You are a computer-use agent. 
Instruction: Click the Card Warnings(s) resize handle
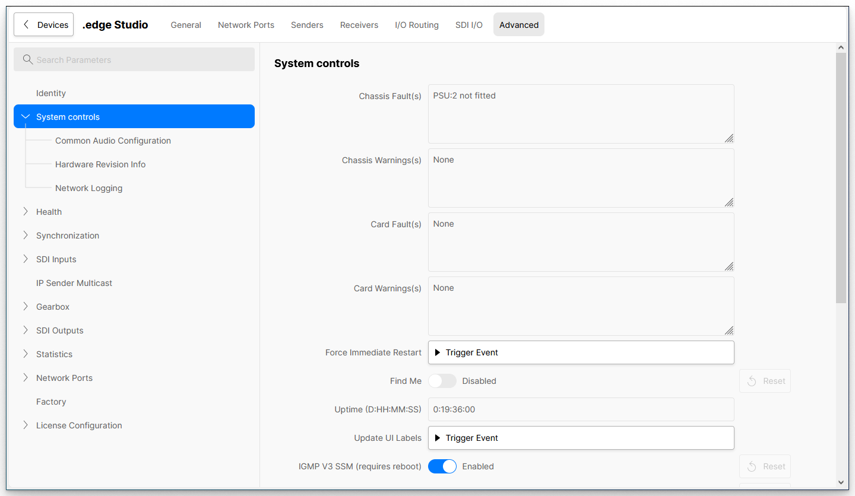click(x=729, y=330)
